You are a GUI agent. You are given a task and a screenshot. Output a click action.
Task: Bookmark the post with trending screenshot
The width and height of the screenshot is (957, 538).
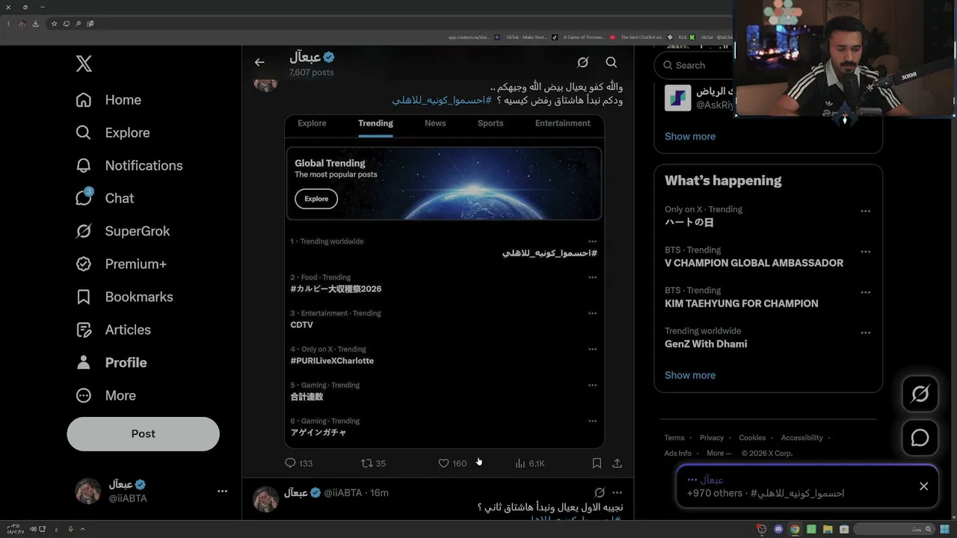coord(597,463)
